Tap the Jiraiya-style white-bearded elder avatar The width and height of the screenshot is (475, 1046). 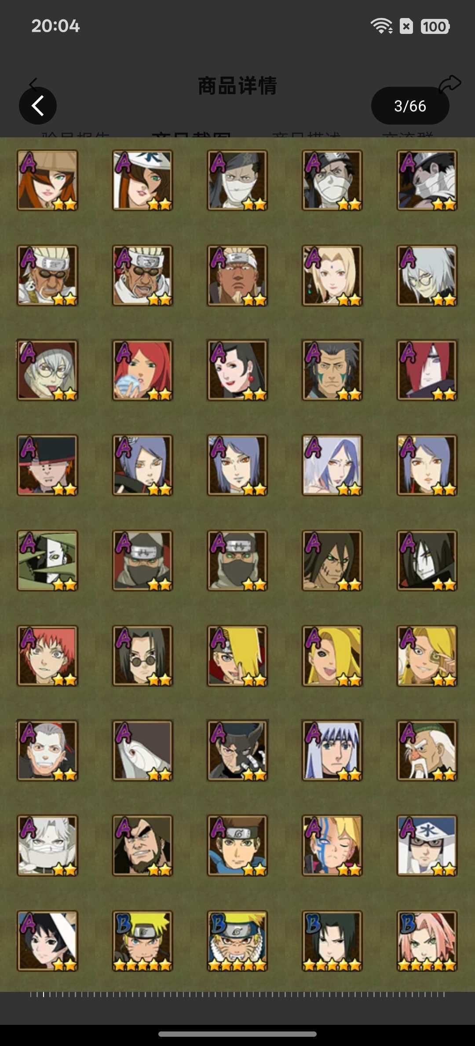click(427, 751)
